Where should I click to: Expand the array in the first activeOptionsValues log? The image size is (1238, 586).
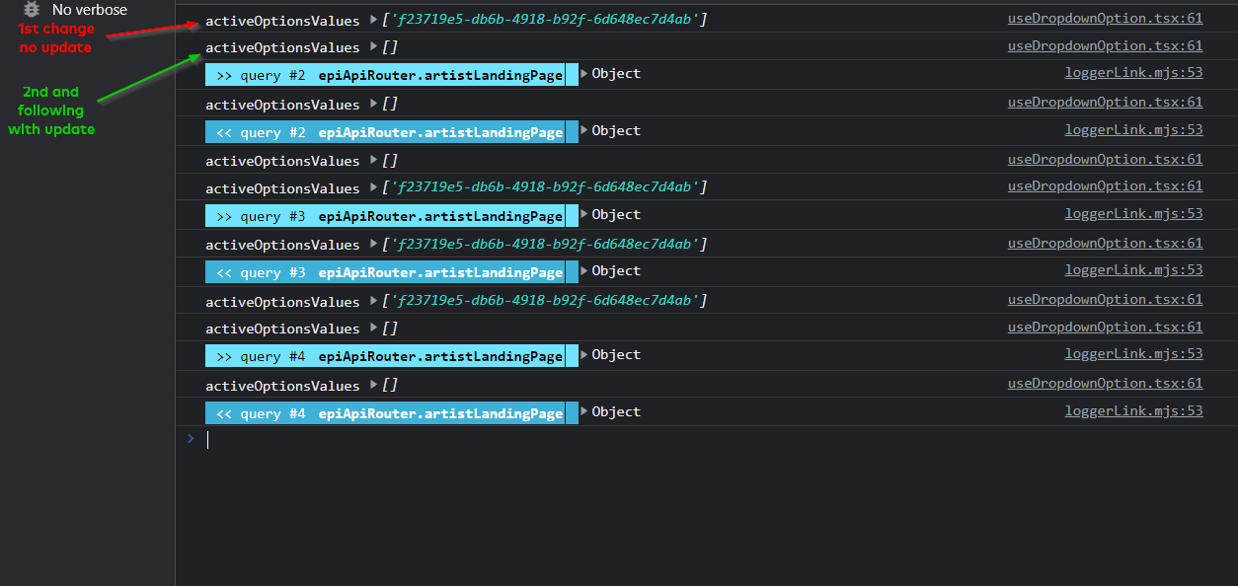pos(373,20)
